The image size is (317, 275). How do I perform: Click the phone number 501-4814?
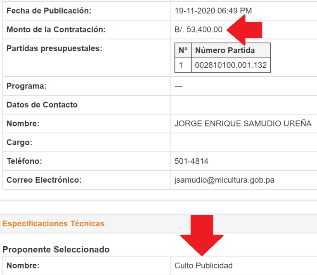191,161
